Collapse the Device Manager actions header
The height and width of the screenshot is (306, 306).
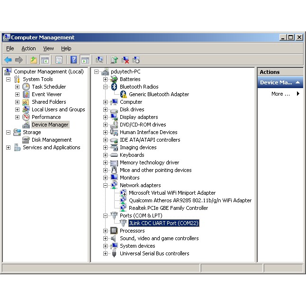pos(298,82)
